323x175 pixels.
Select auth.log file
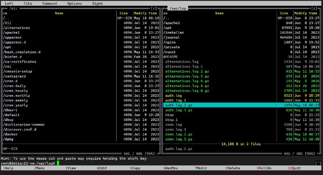tap(220, 96)
